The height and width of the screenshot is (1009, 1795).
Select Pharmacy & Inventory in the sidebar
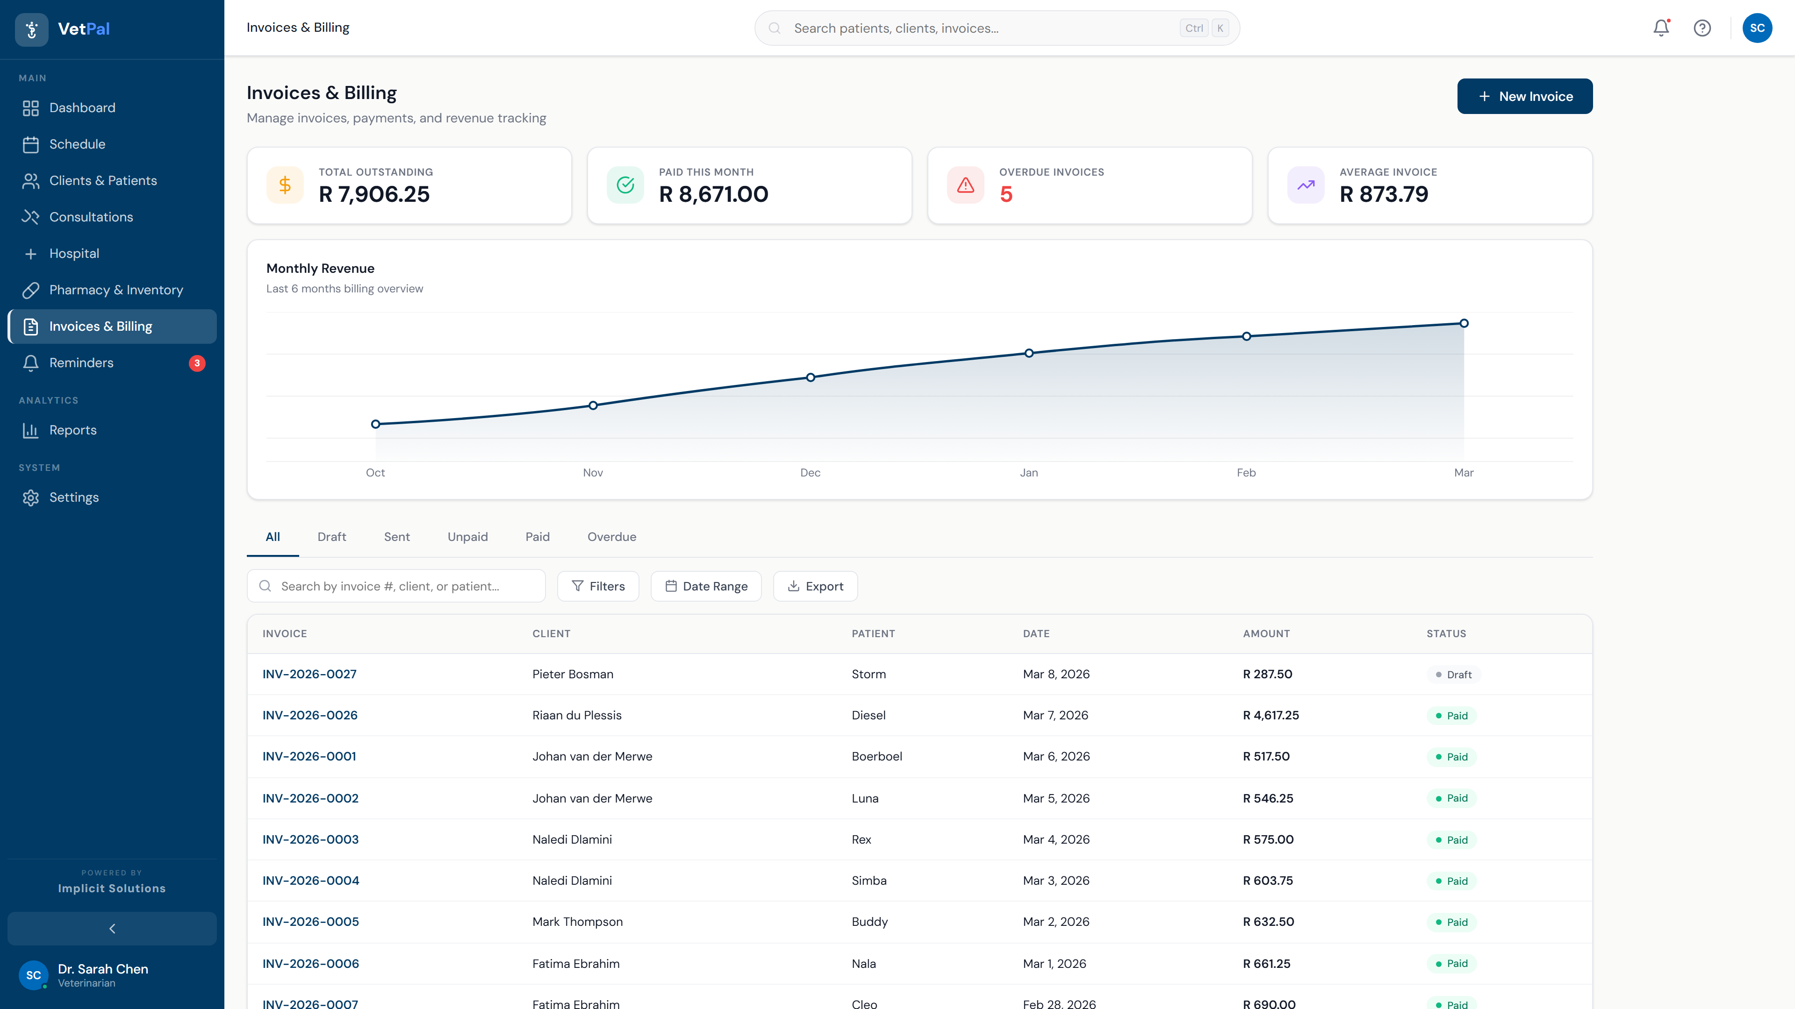pyautogui.click(x=115, y=290)
